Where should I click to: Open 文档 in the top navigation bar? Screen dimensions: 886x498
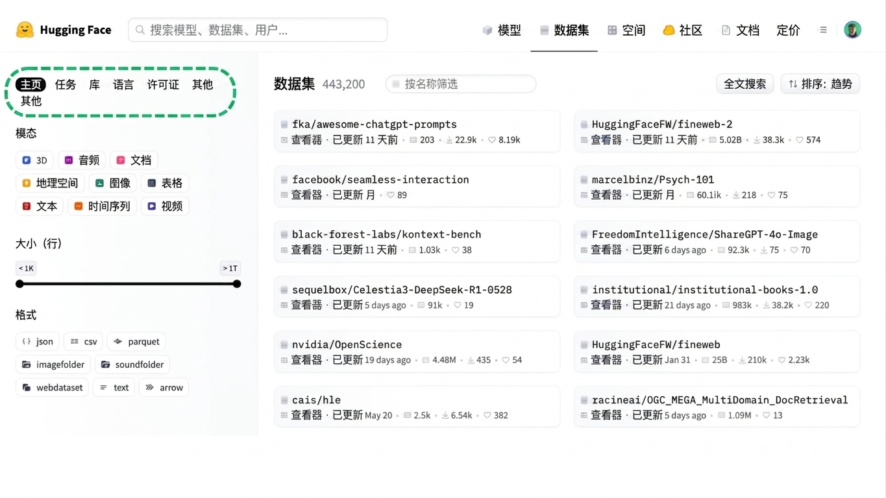(740, 30)
